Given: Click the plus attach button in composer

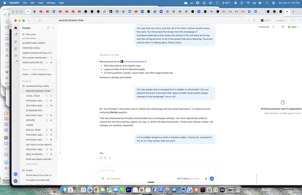Looking at the screenshot, I should (x=103, y=179).
